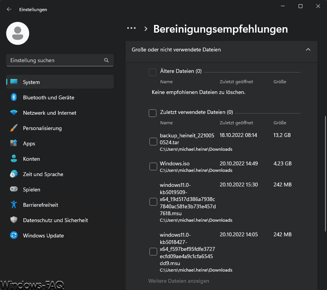The width and height of the screenshot is (327, 290).
Task: Go to Spielen settings
Action: click(x=60, y=189)
